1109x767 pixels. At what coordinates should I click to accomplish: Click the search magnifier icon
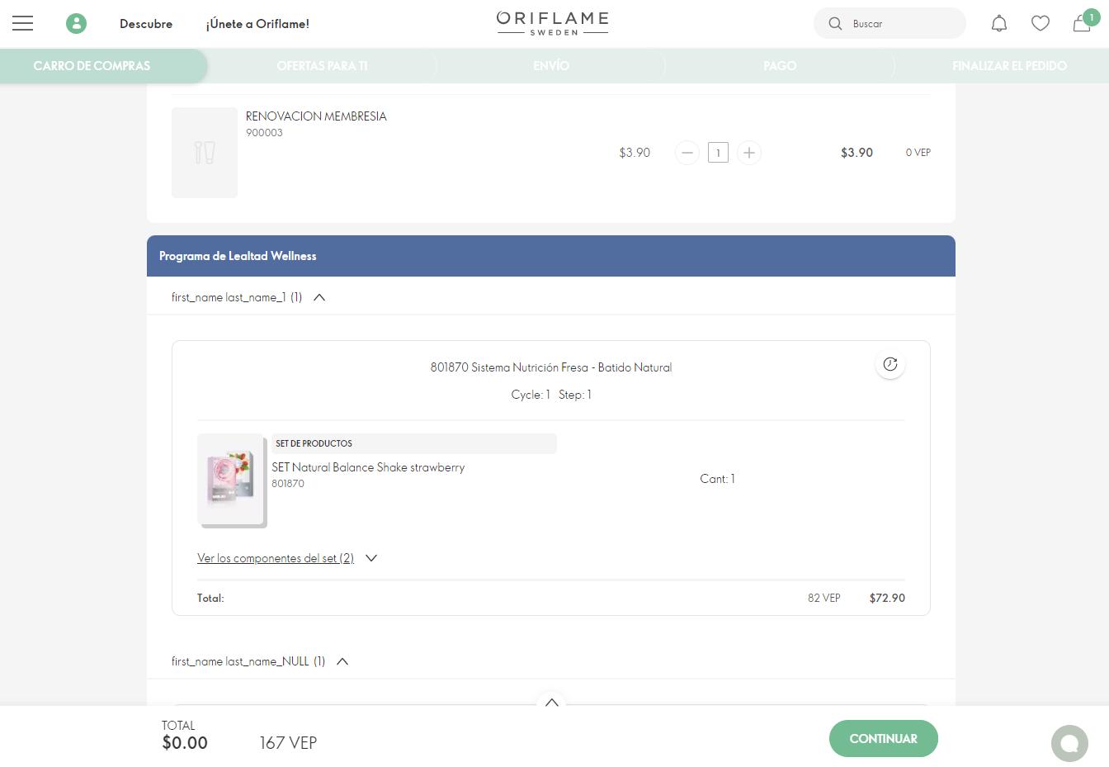pos(835,24)
